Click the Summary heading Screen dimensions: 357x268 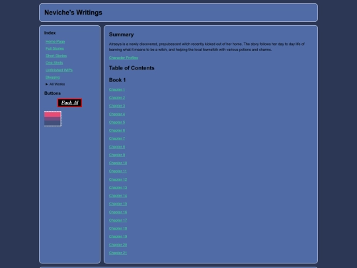coord(122,34)
